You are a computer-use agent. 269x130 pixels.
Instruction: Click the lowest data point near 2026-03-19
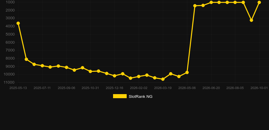pyautogui.click(x=163, y=79)
